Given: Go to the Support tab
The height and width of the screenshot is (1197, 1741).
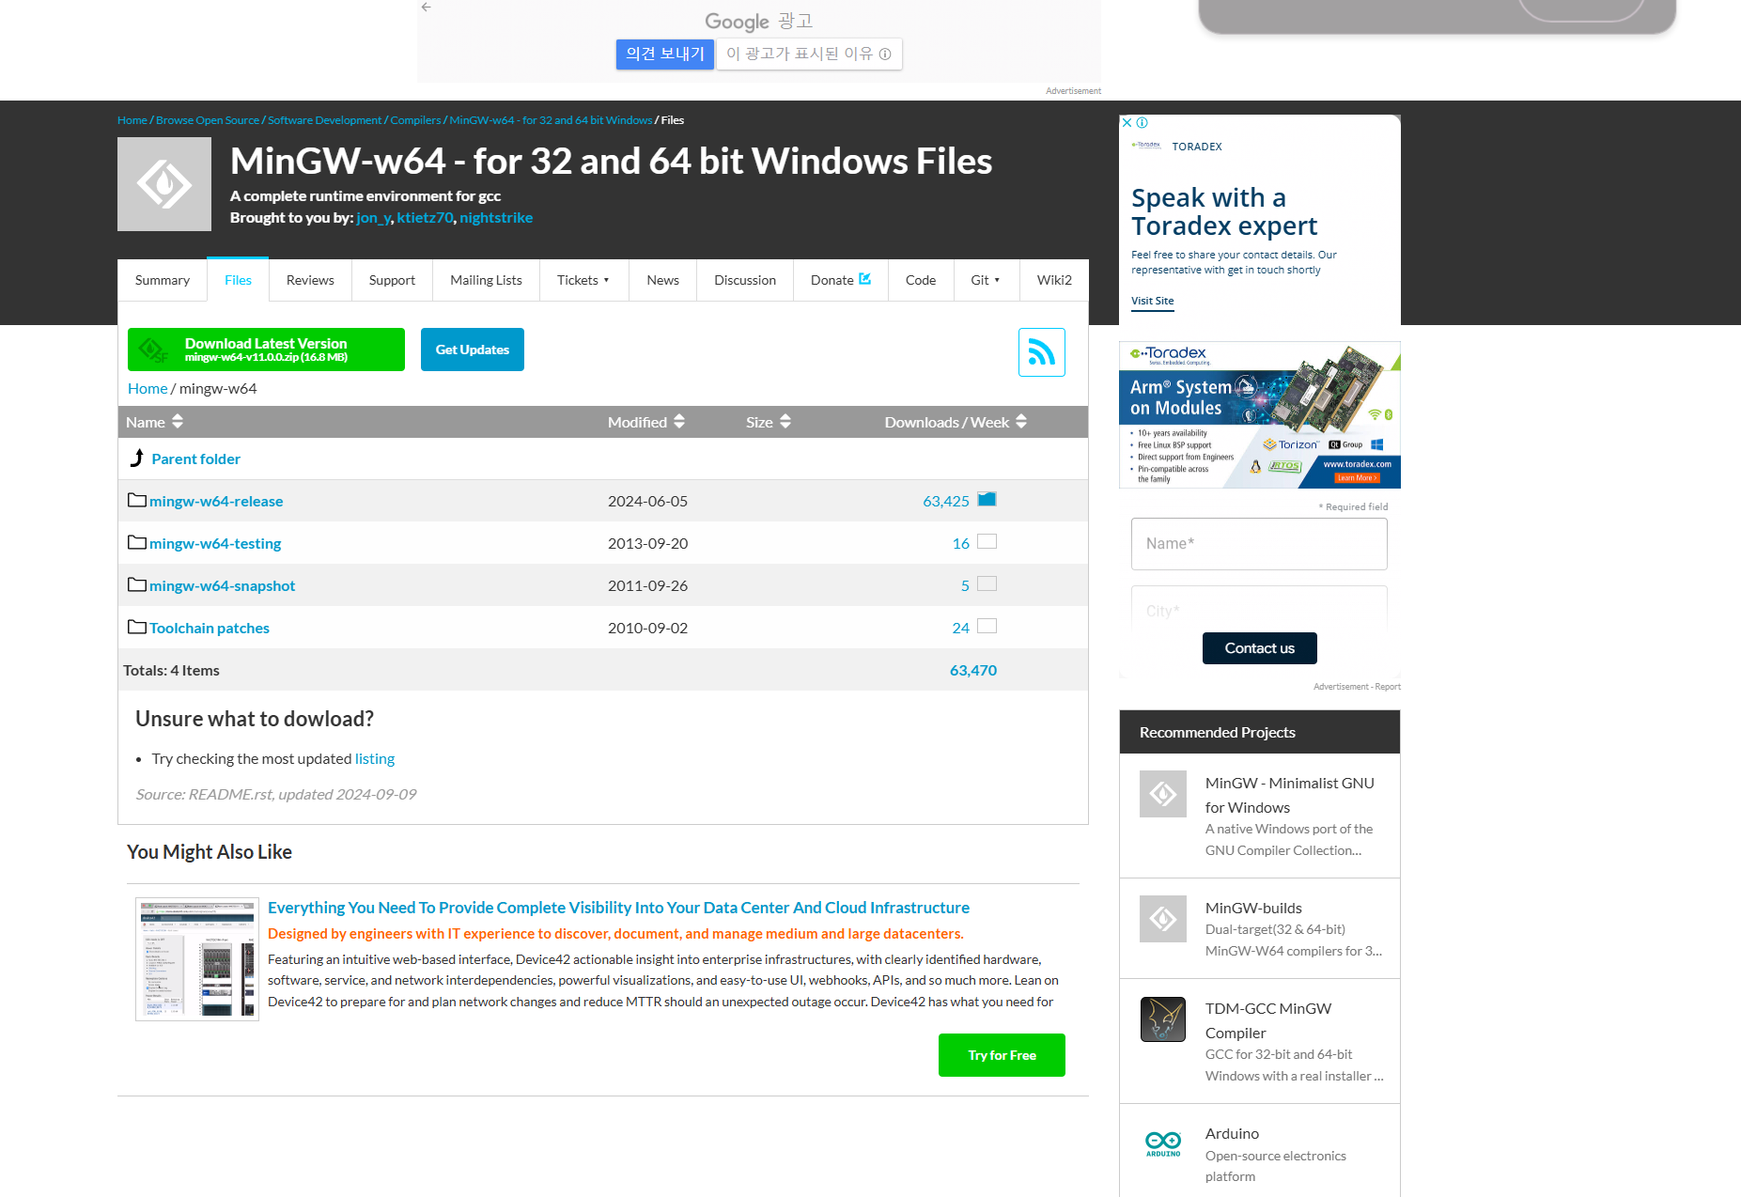Looking at the screenshot, I should [392, 280].
